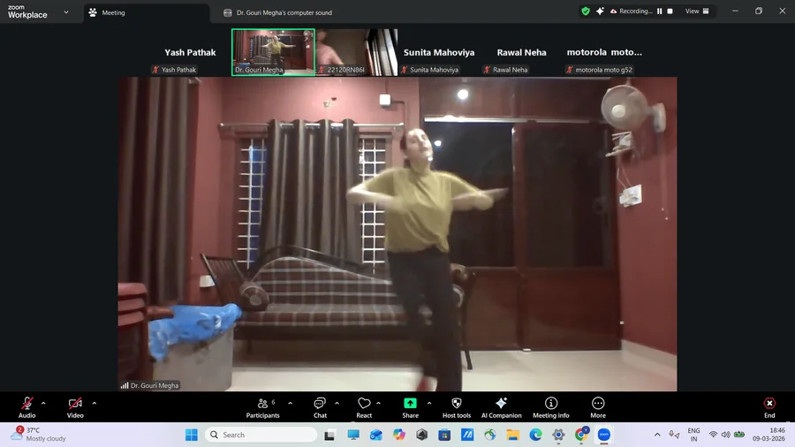Expand video options arrow next to Video

[x=95, y=404]
